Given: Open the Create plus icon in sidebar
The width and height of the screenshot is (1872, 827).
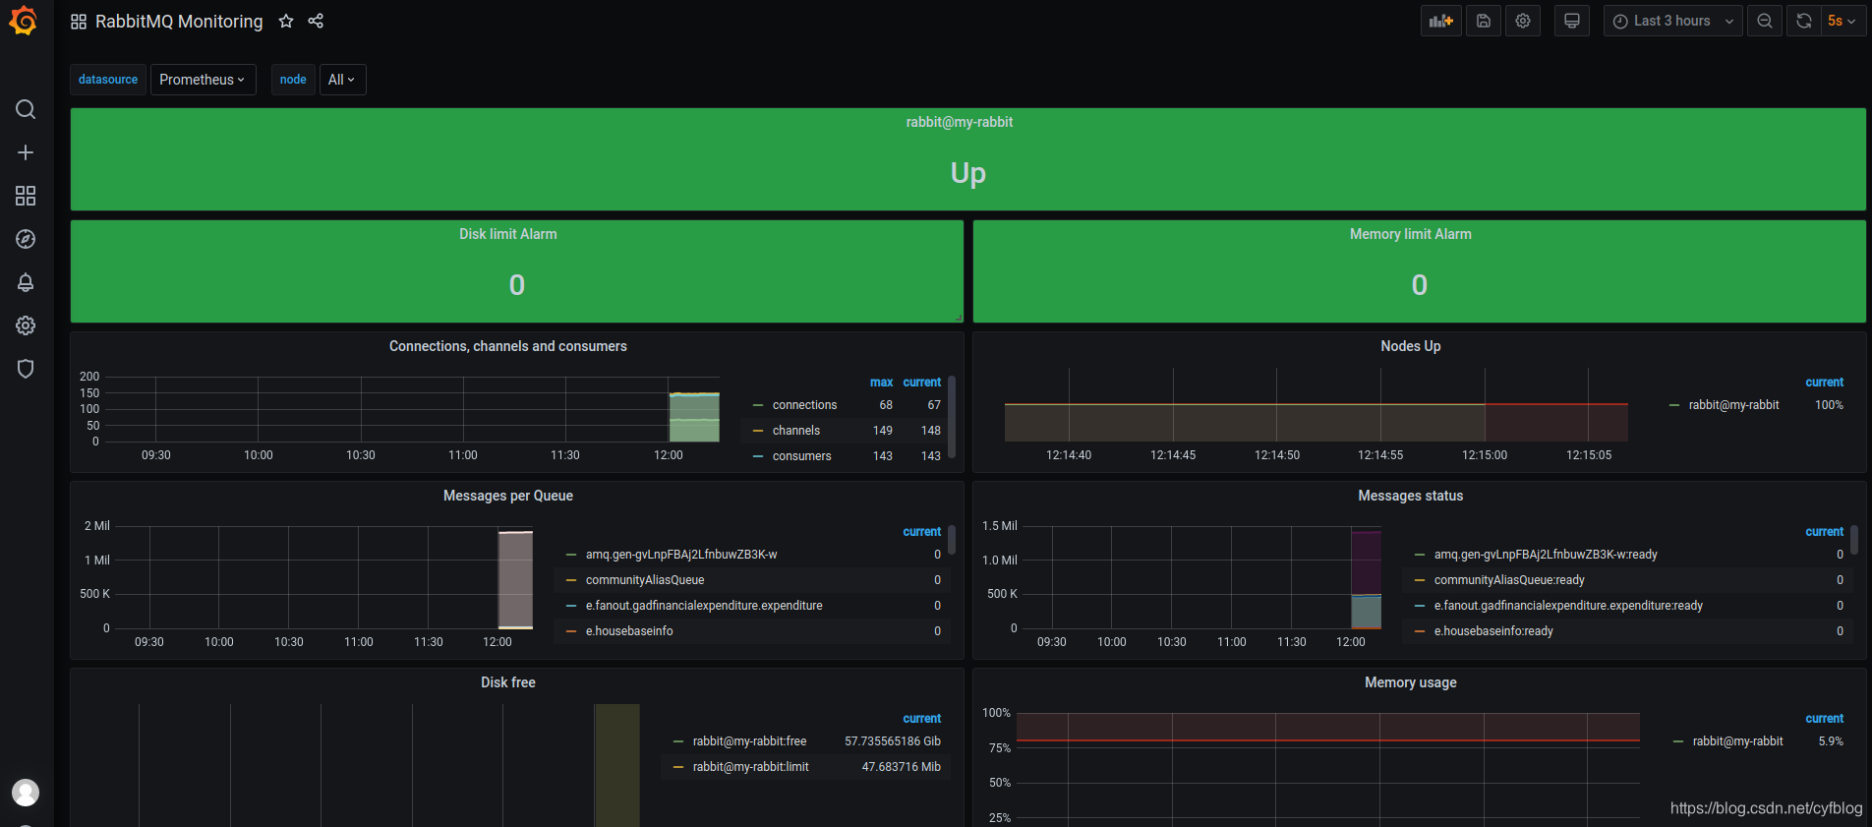Looking at the screenshot, I should pos(26,152).
